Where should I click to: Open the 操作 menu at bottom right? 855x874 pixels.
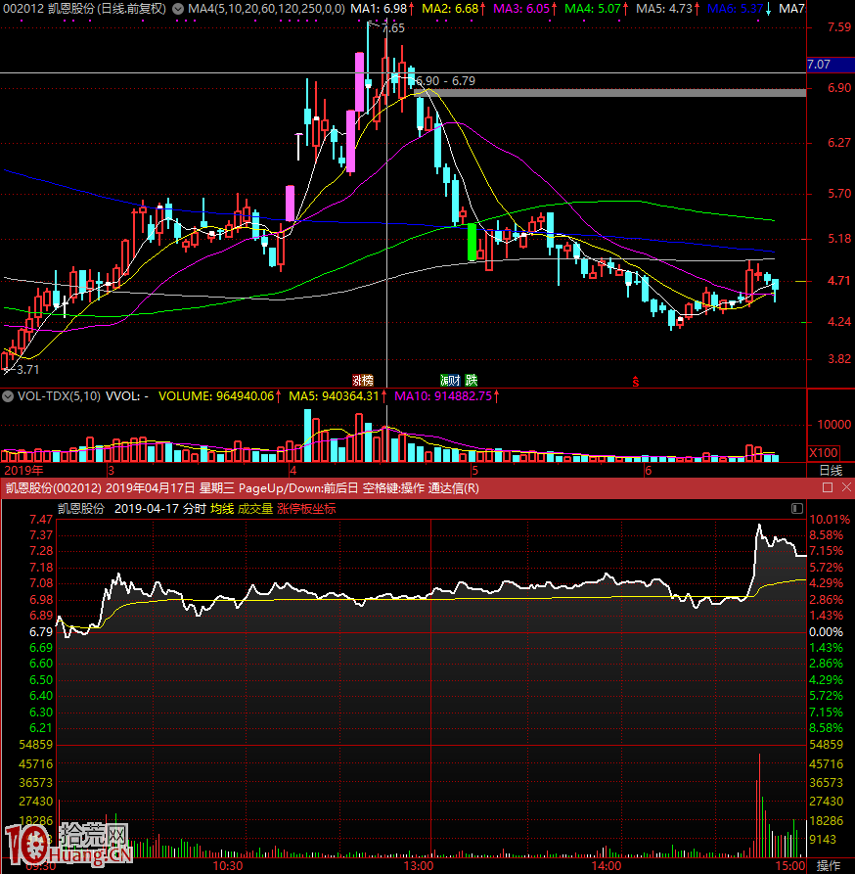(x=829, y=866)
